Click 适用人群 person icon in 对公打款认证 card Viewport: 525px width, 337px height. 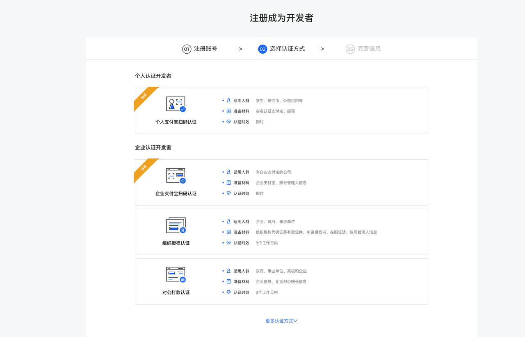click(x=228, y=271)
